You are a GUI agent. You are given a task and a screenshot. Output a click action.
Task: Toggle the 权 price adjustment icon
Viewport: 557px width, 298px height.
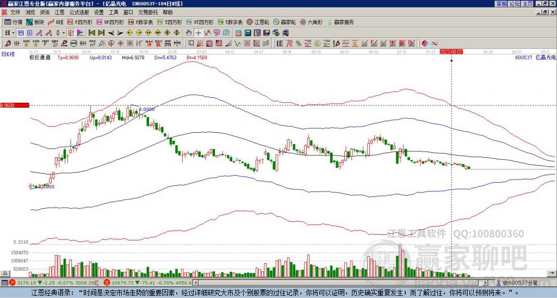[x=71, y=33]
